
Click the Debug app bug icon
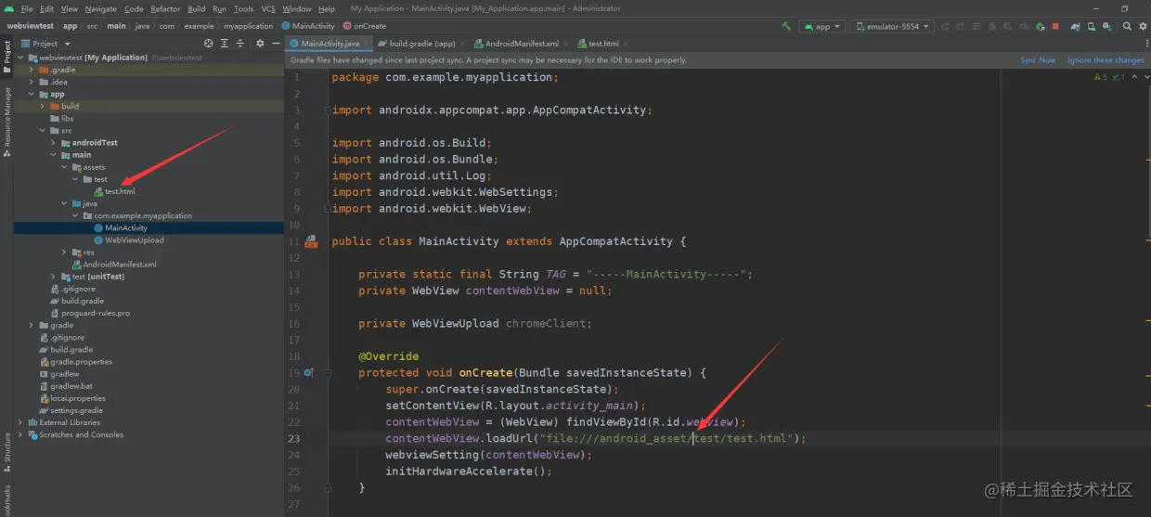click(x=991, y=26)
